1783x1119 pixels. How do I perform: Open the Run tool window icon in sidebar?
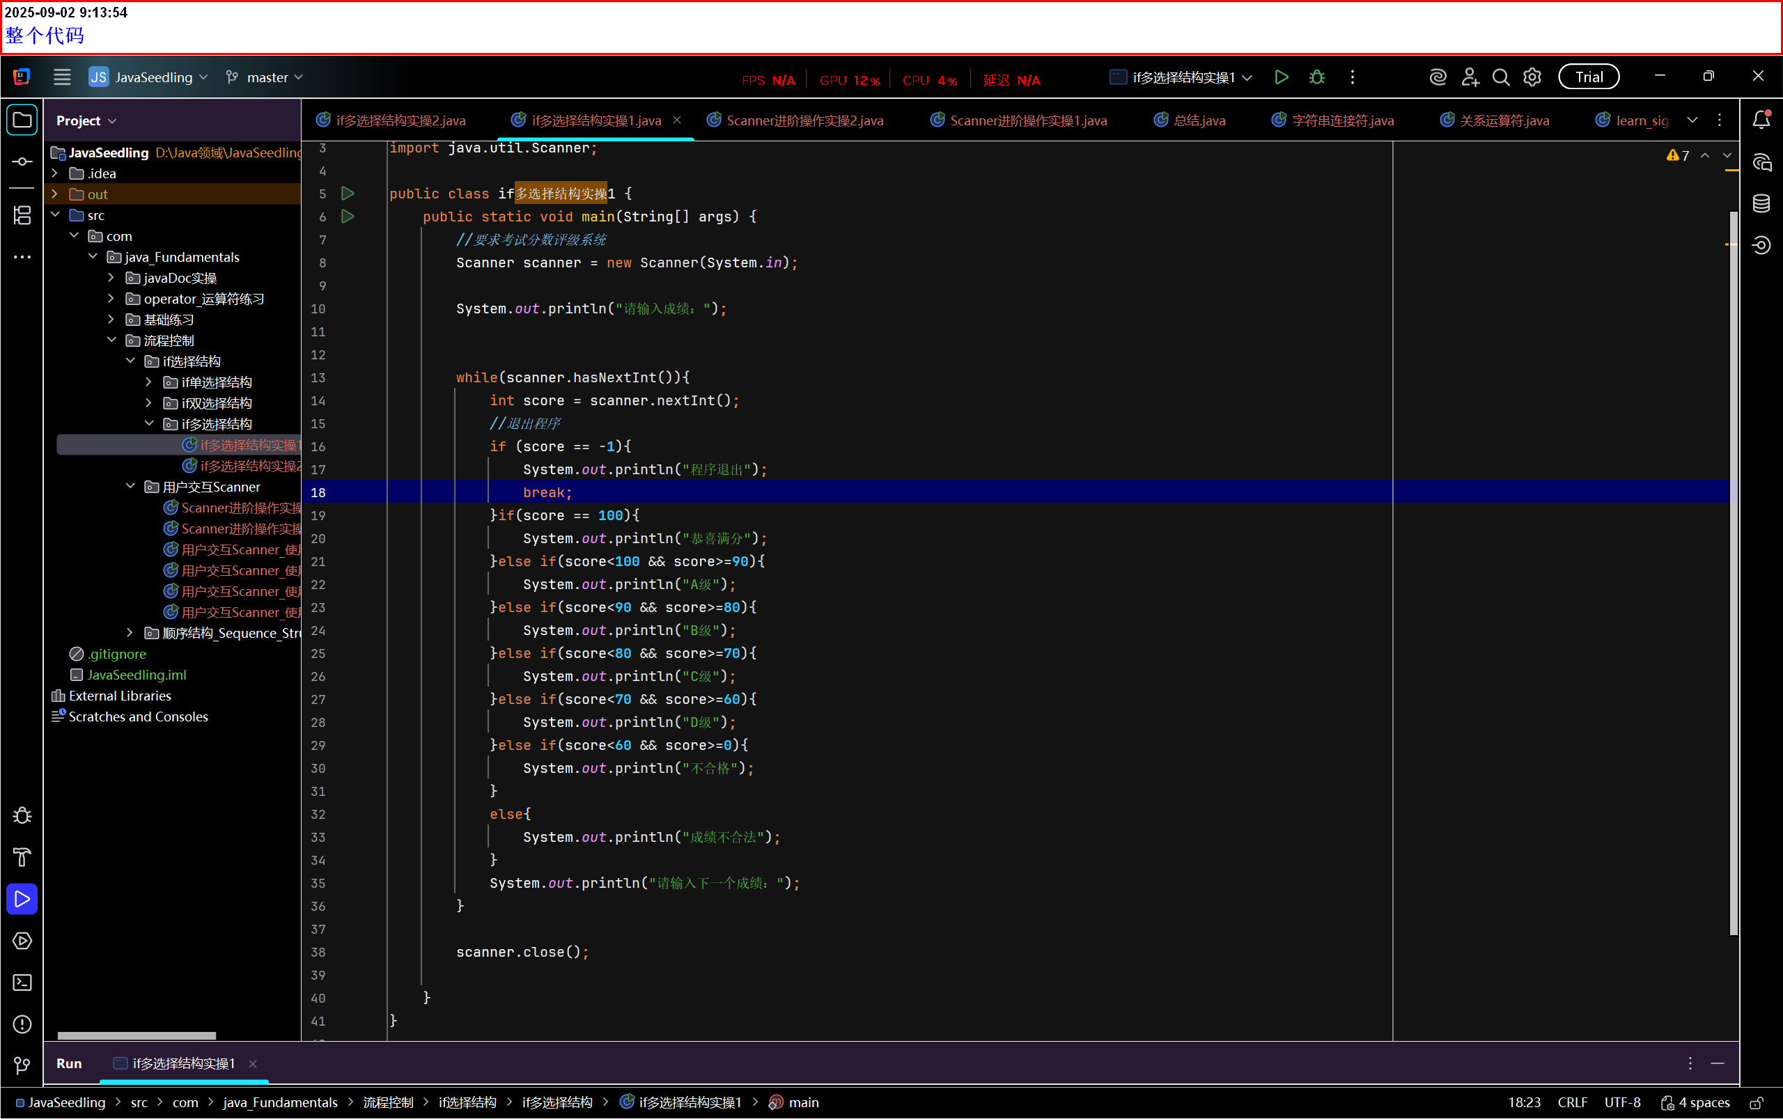coord(22,898)
